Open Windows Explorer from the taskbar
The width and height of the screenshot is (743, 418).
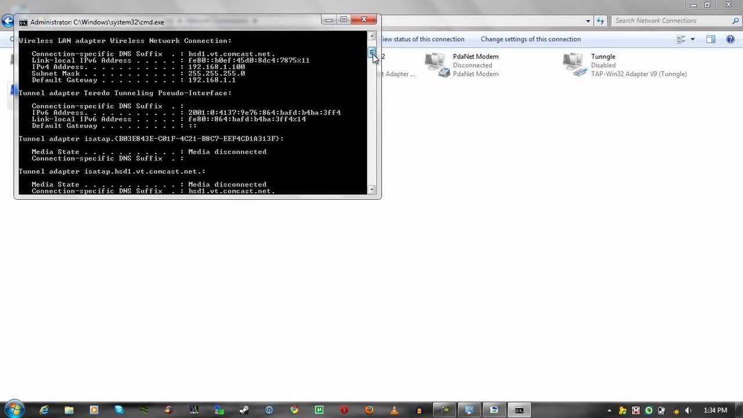69,410
